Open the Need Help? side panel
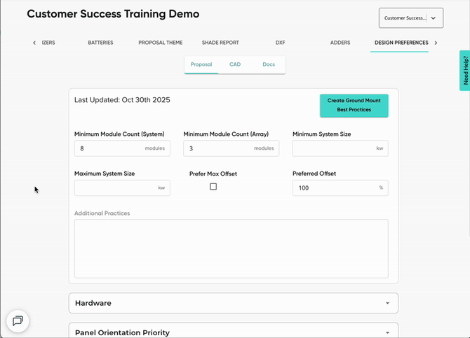 click(464, 71)
